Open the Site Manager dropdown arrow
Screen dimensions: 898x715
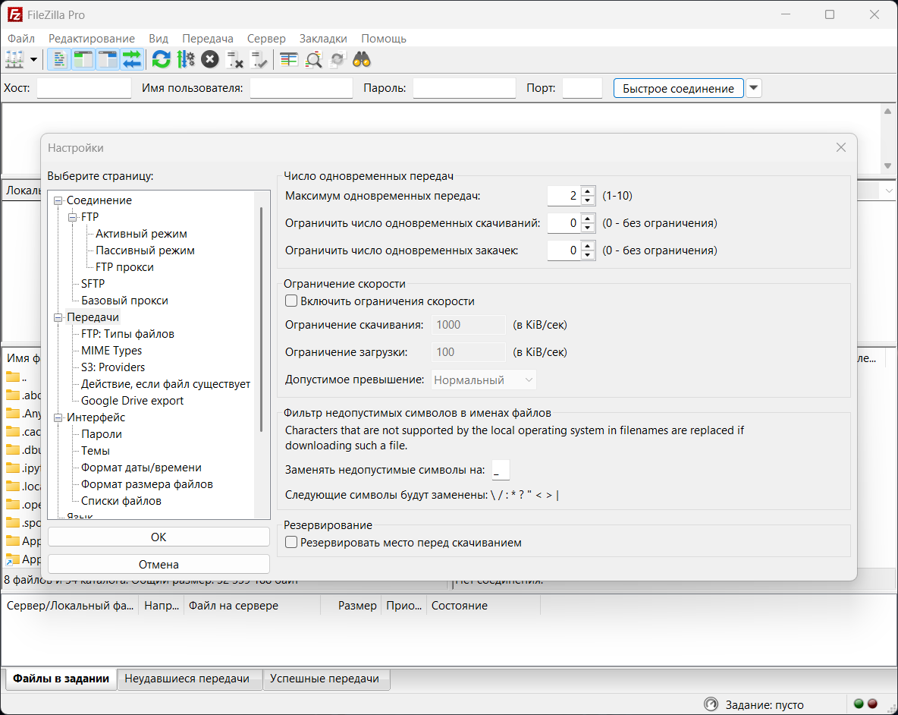34,59
